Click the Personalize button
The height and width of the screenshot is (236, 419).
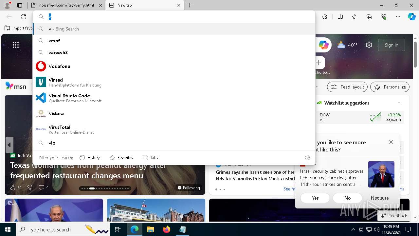tap(390, 87)
